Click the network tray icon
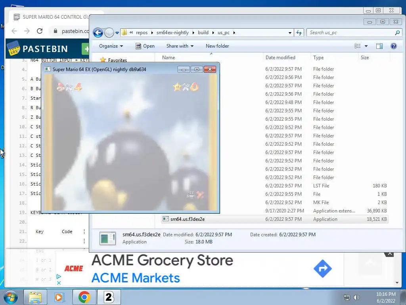Image resolution: width=406 pixels, height=305 pixels. tap(347, 297)
